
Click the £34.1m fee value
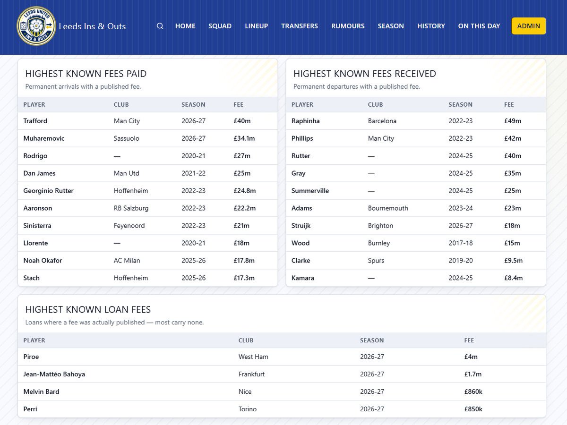(244, 138)
